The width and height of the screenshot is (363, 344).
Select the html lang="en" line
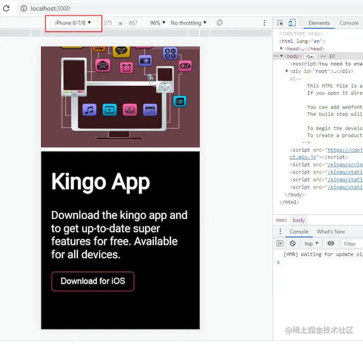[x=302, y=41]
